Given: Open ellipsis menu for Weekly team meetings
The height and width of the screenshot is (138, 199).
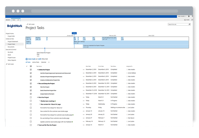Looking at the screenshot, I should (83, 101).
